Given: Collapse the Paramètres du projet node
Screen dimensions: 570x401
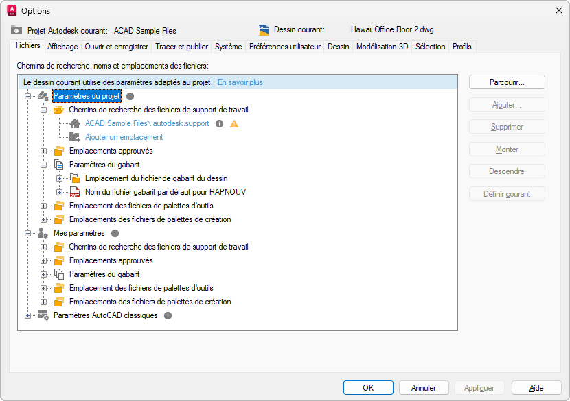Looking at the screenshot, I should tap(28, 97).
